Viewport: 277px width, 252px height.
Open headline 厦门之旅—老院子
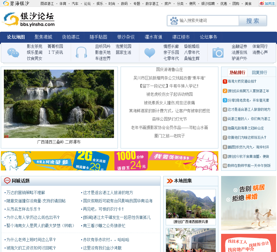(x=169, y=136)
